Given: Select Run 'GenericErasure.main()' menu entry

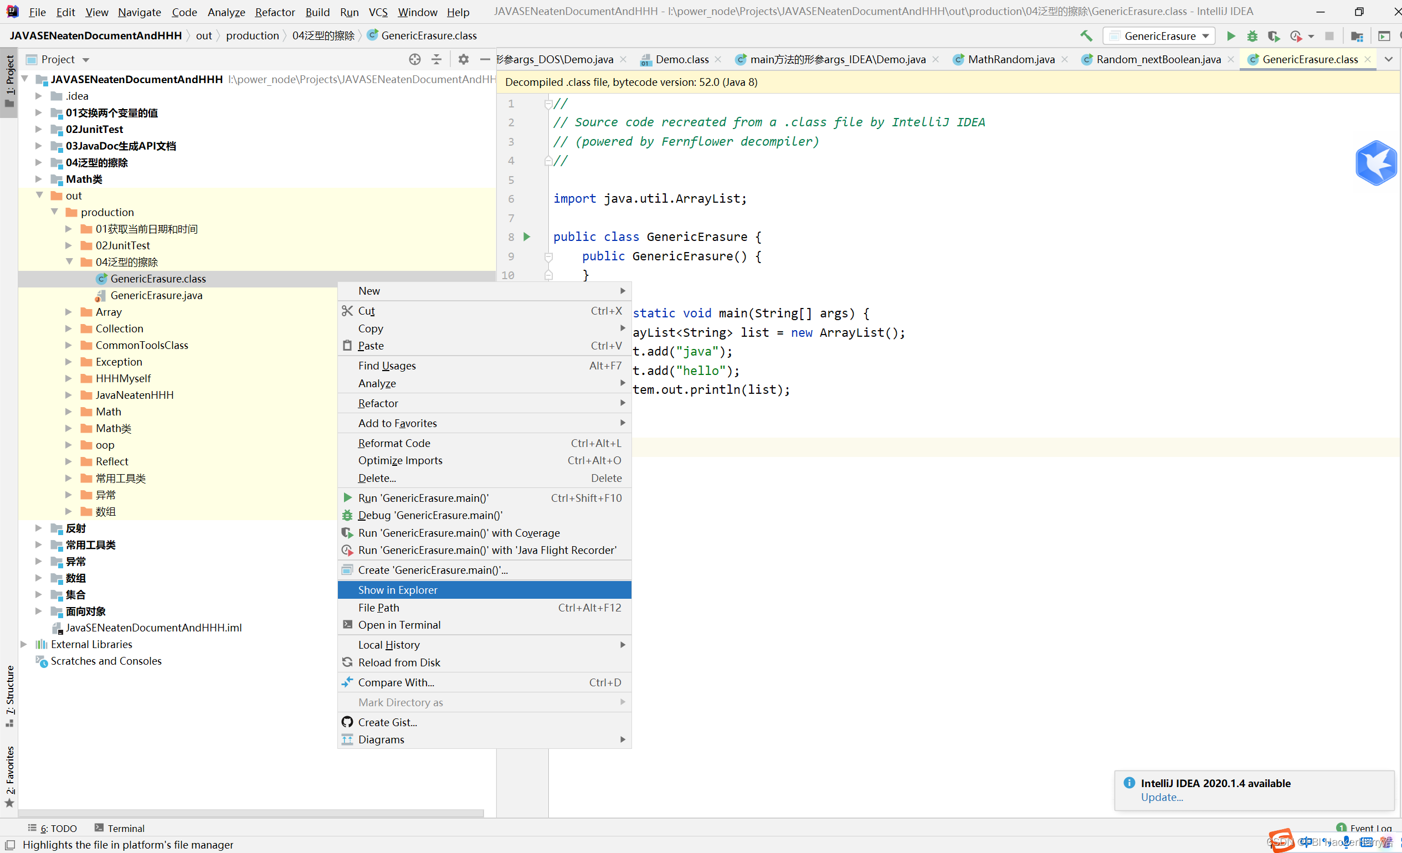Looking at the screenshot, I should (x=484, y=497).
